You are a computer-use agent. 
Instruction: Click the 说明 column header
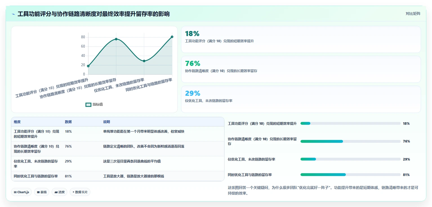[x=106, y=122]
